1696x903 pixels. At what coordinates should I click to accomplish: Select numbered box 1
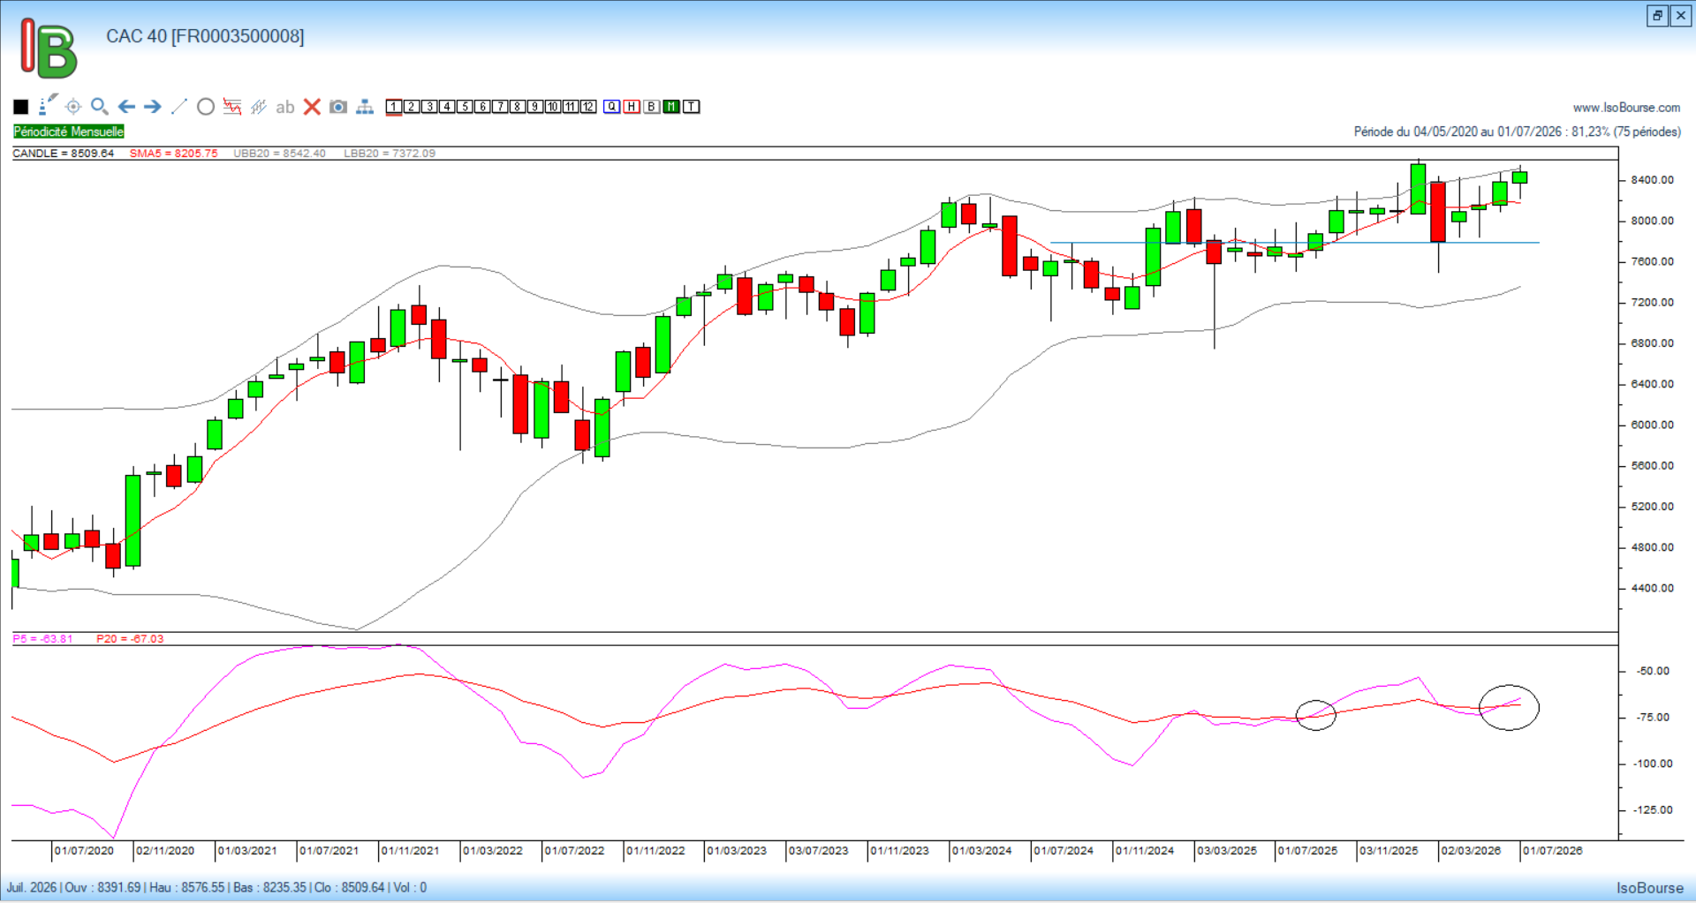coord(394,107)
